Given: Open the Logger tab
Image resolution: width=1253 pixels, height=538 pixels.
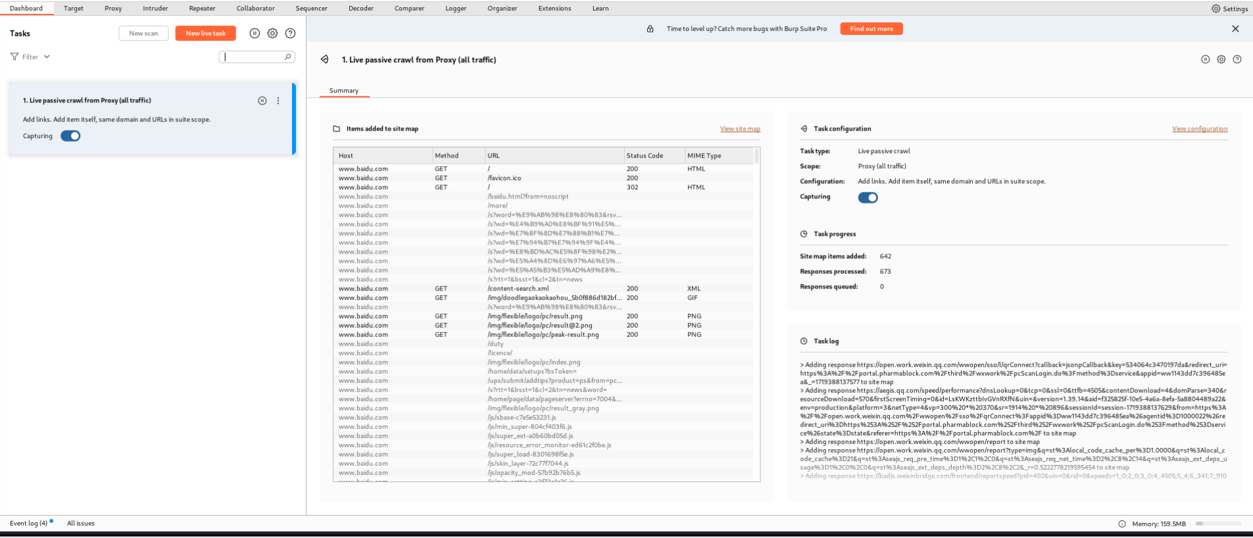Looking at the screenshot, I should (456, 9).
